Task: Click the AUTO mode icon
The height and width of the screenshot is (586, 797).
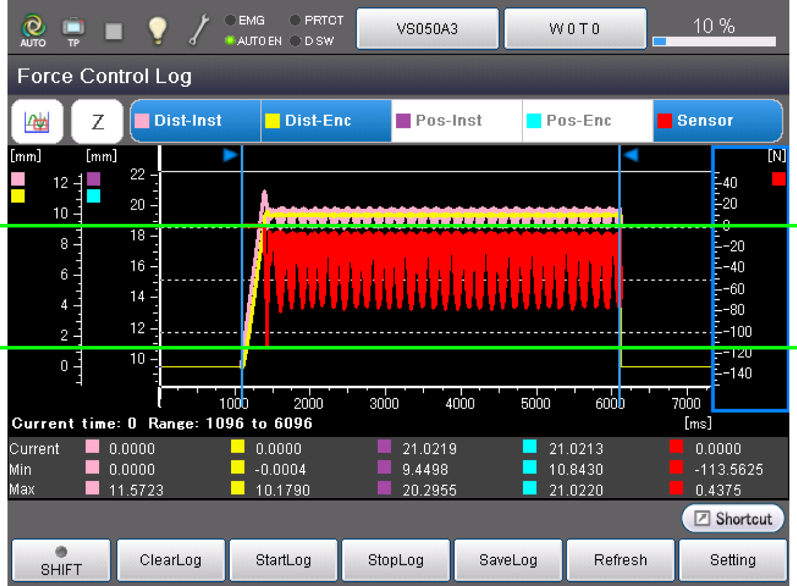Action: point(33,30)
